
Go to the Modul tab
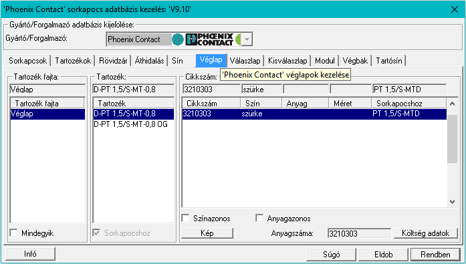[324, 61]
